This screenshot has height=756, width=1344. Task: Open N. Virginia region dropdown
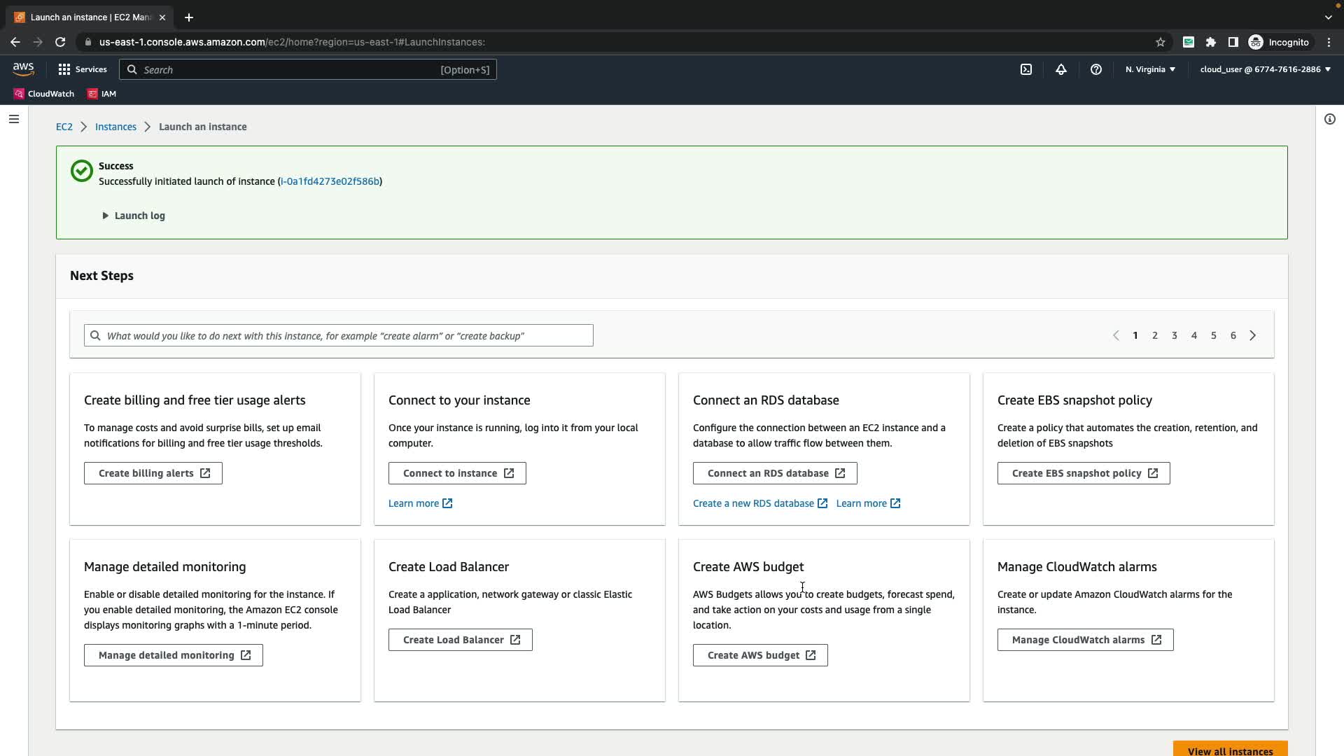[x=1150, y=69]
